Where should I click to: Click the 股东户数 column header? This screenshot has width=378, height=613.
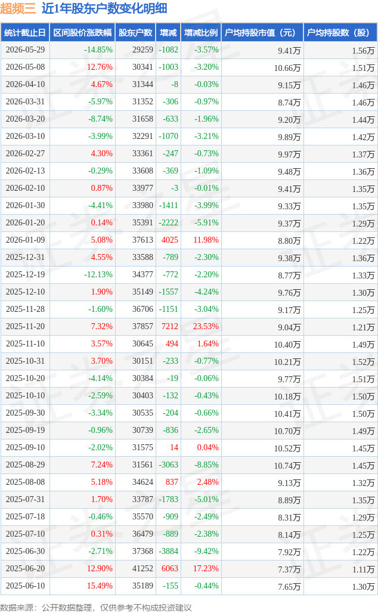136,33
